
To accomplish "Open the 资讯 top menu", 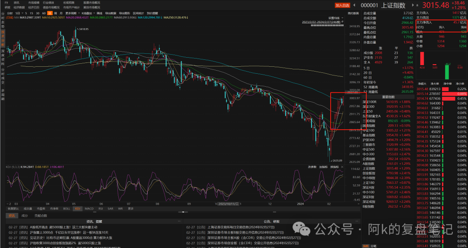I will tap(16, 3).
